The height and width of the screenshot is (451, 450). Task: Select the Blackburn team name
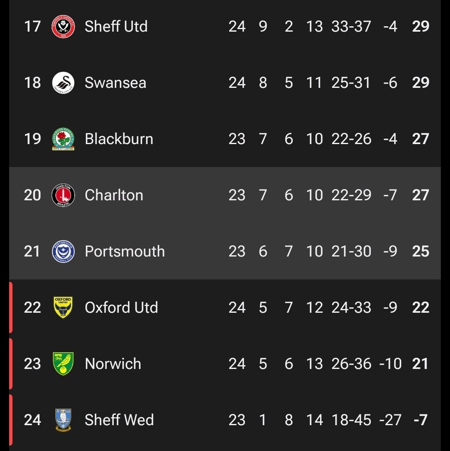tap(119, 139)
